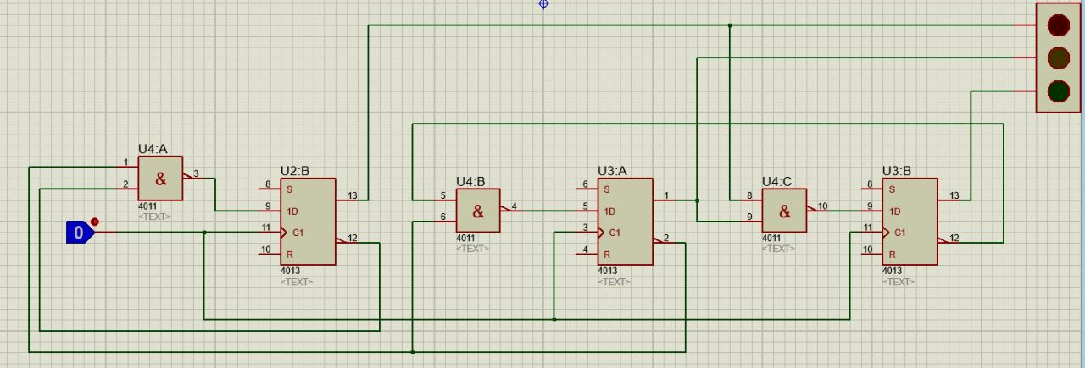Click the 4013 value under U3:B
This screenshot has height=368, width=1085.
pos(892,272)
